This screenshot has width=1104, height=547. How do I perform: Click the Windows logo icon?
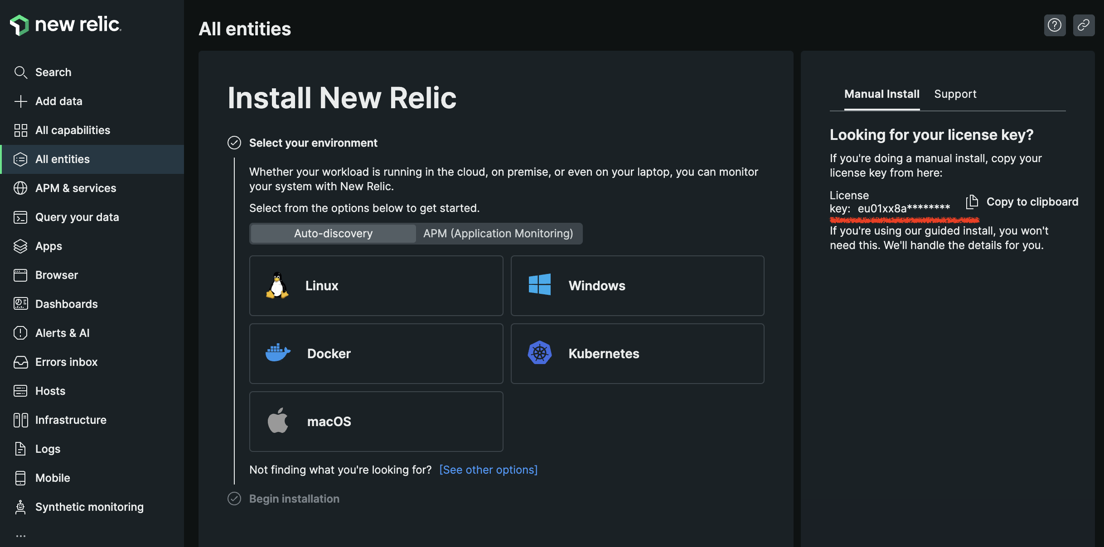tap(540, 285)
